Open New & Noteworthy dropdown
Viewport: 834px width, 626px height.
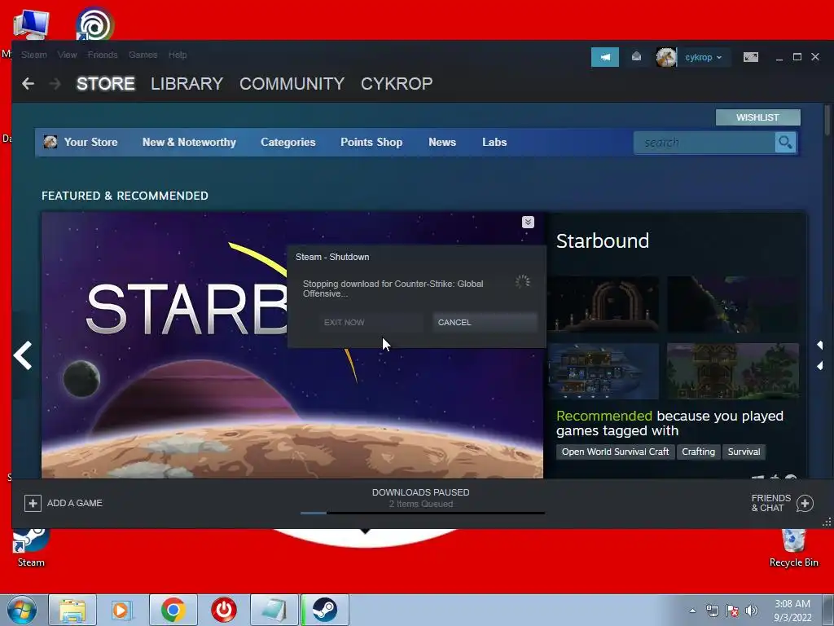(x=189, y=142)
